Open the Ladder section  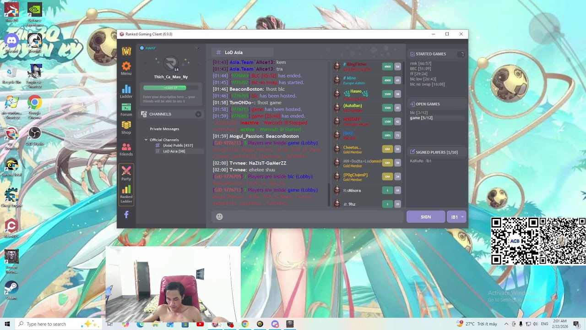126,92
